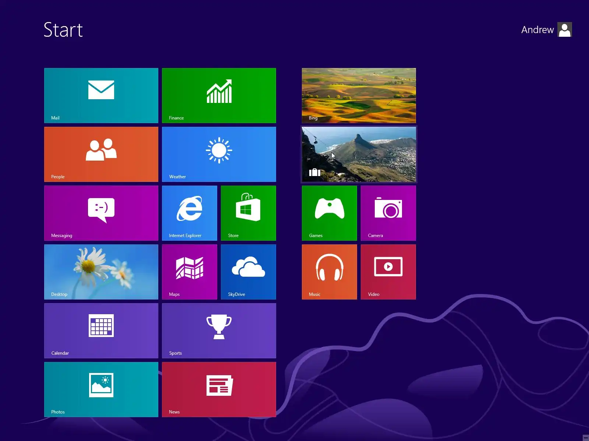Open the Weather tile
This screenshot has height=441, width=589.
tap(219, 154)
